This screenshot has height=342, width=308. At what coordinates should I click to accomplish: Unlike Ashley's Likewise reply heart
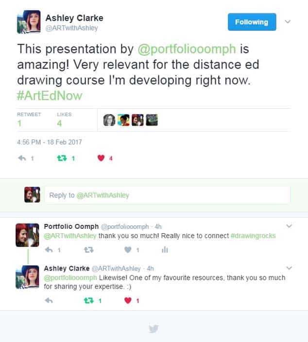(128, 301)
